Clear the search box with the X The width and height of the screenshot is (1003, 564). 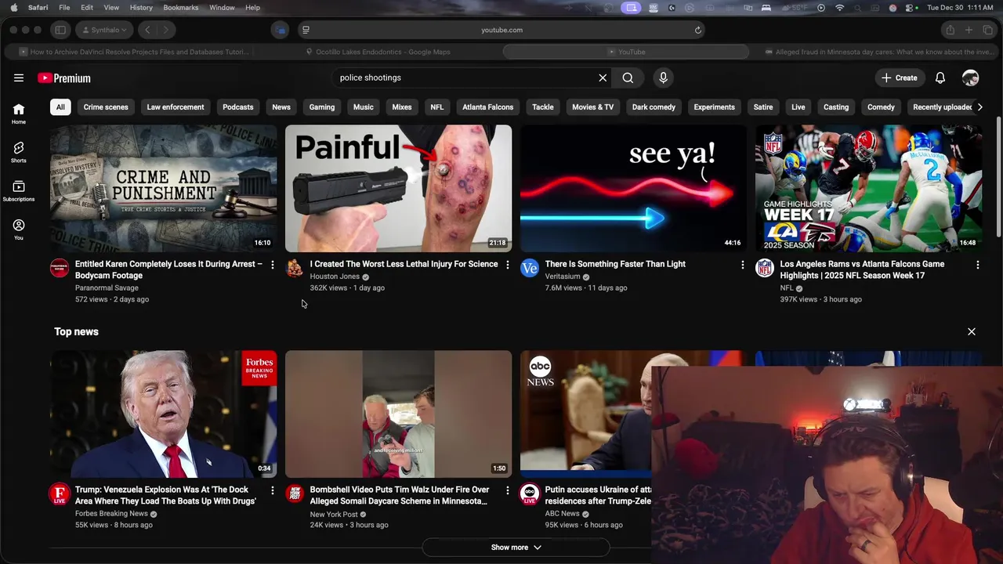point(603,78)
